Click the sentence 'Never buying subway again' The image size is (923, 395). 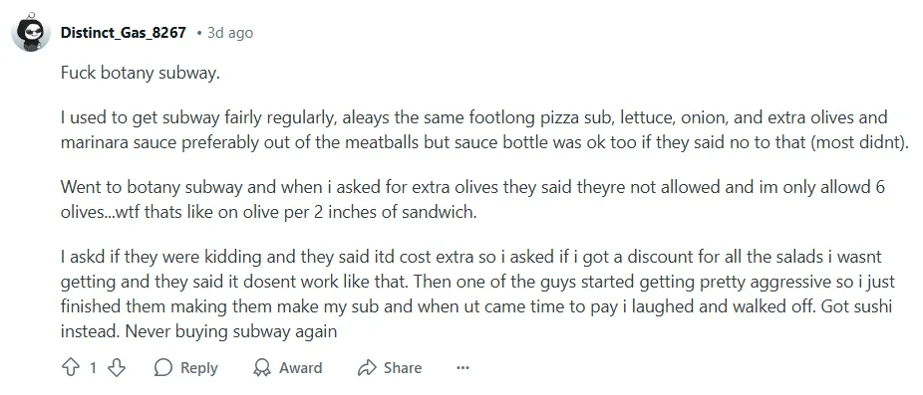click(x=231, y=331)
